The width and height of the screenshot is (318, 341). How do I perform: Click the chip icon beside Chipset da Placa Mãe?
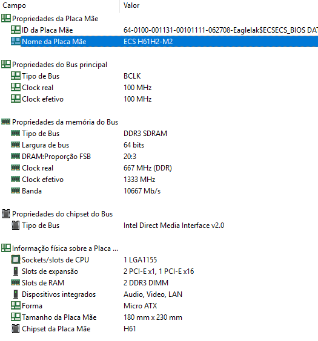[16, 328]
